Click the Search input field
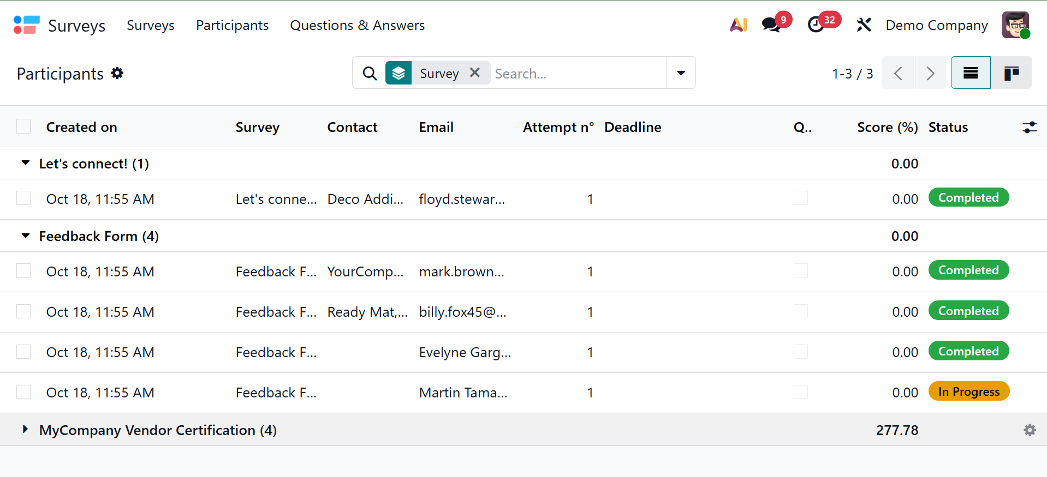 pos(576,74)
